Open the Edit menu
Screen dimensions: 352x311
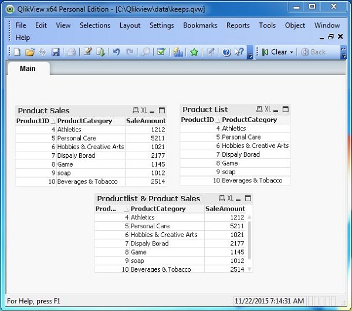pyautogui.click(x=41, y=25)
